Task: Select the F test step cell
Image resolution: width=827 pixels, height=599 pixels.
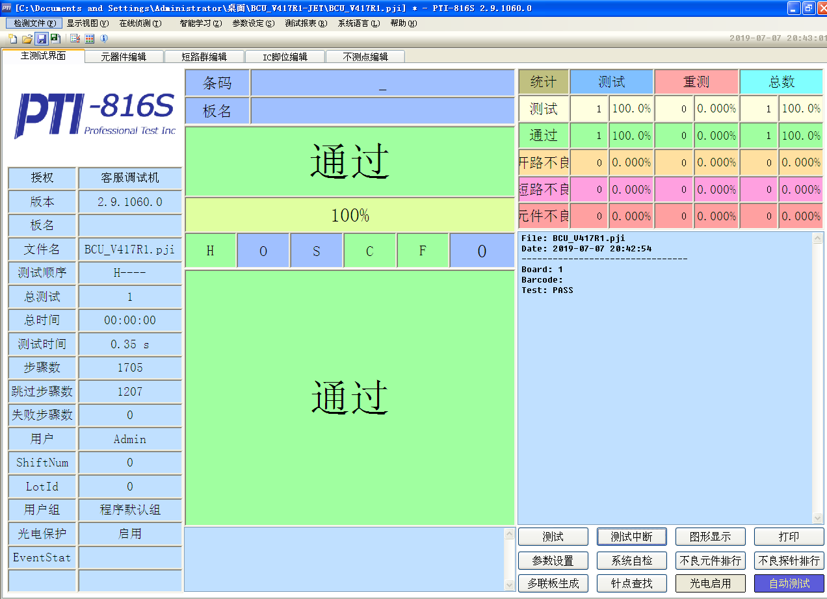Action: click(423, 251)
